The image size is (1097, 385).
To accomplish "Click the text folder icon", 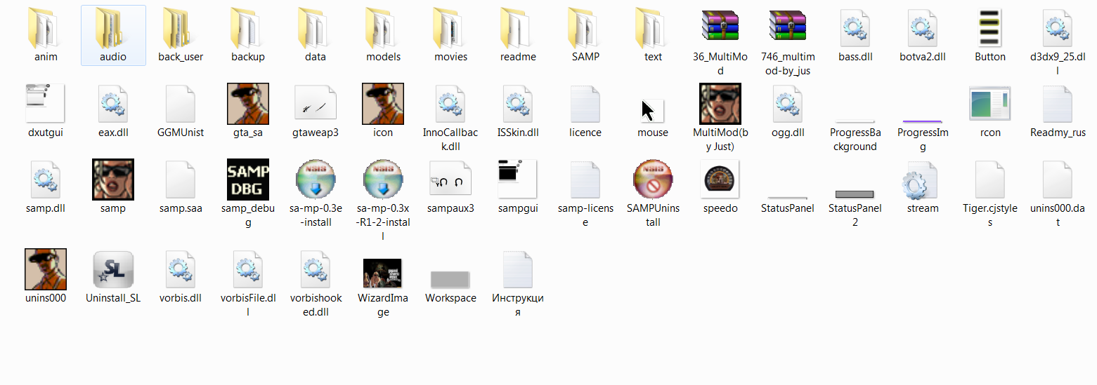I will tap(653, 28).
